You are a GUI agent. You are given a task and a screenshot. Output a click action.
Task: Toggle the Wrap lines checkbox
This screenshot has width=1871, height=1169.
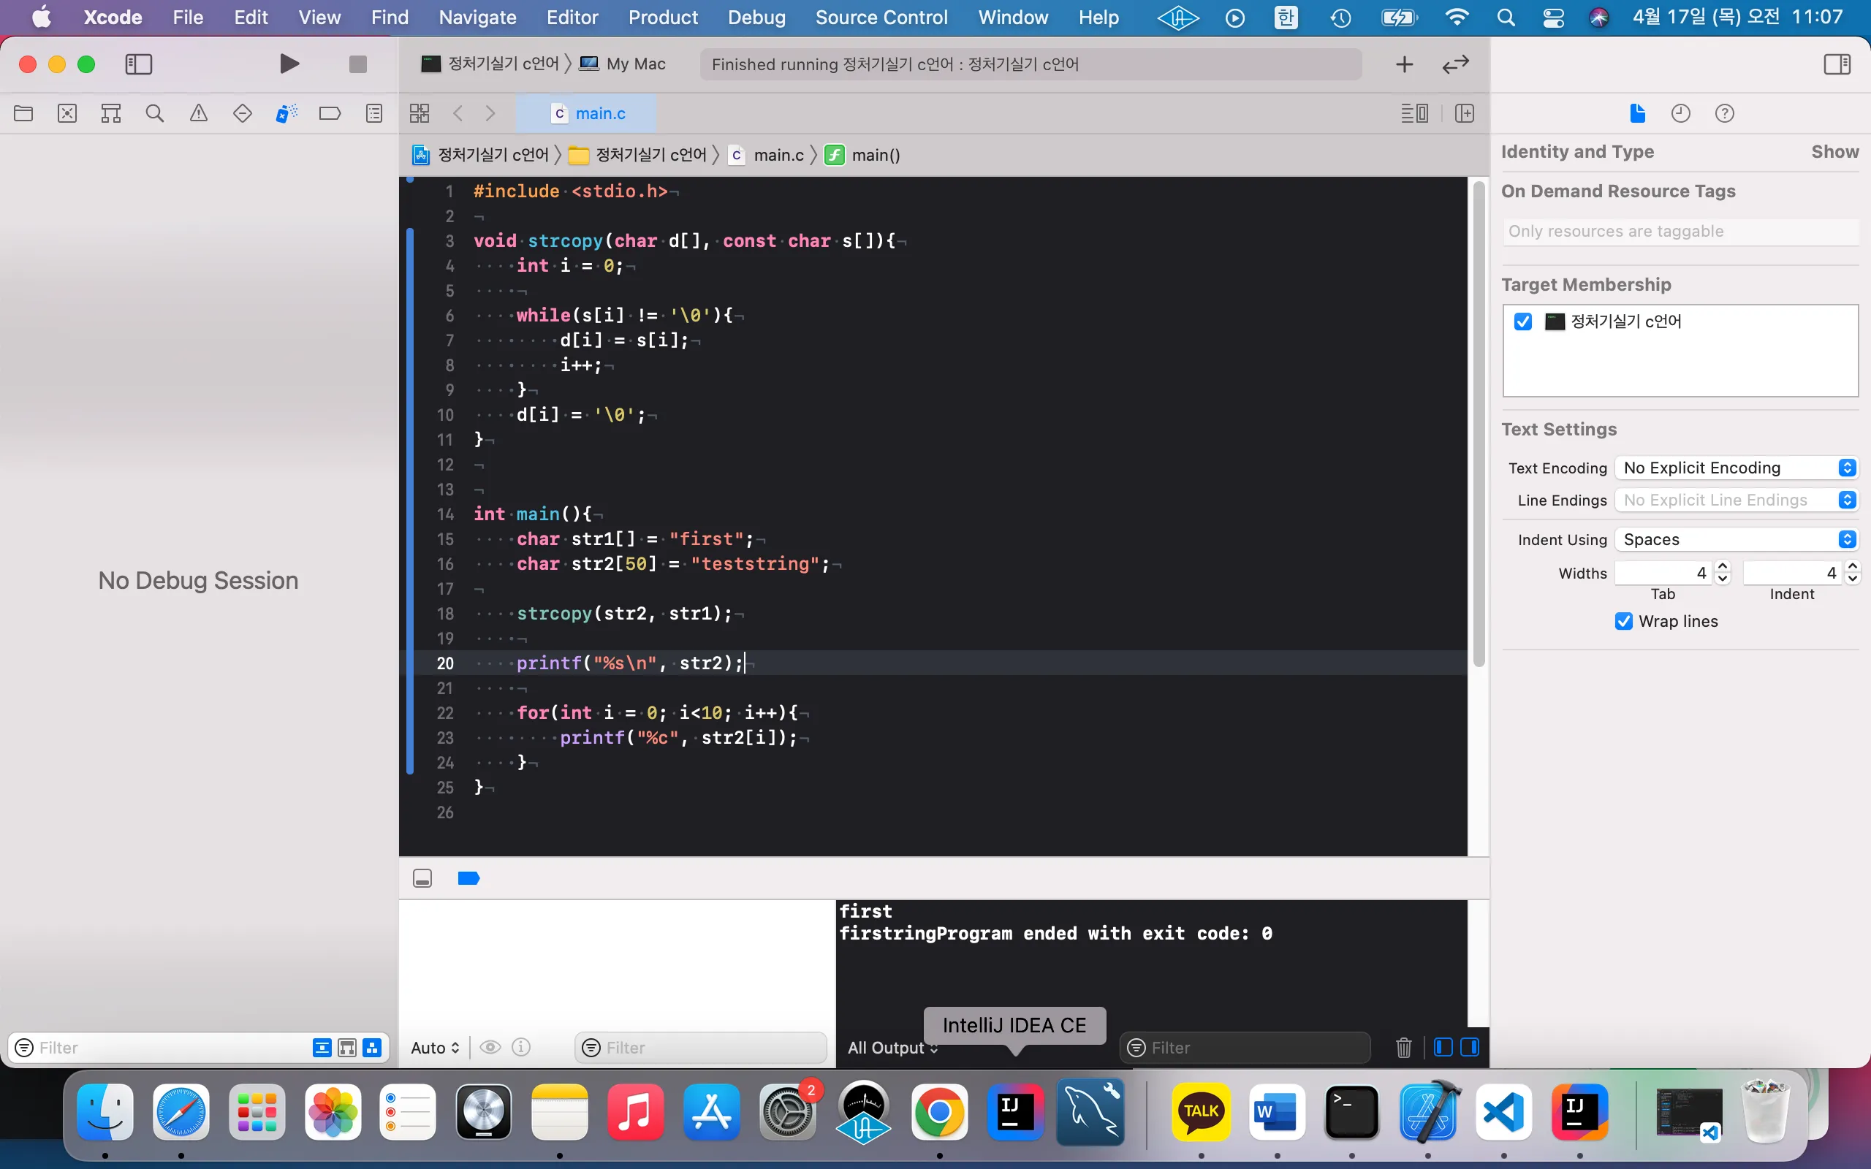tap(1623, 622)
